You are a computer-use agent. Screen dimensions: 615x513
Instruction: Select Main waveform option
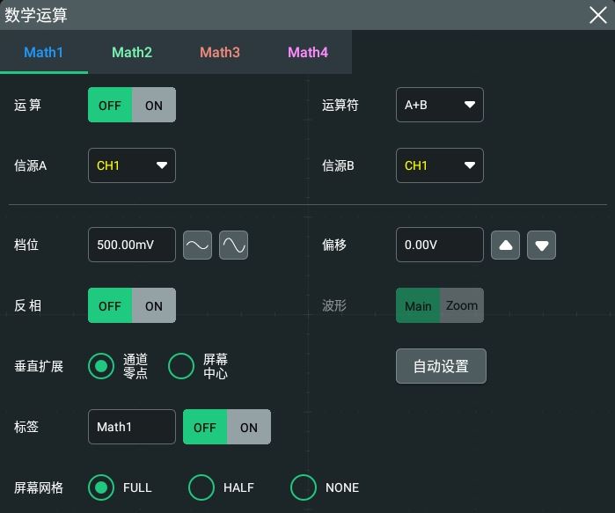coord(418,305)
